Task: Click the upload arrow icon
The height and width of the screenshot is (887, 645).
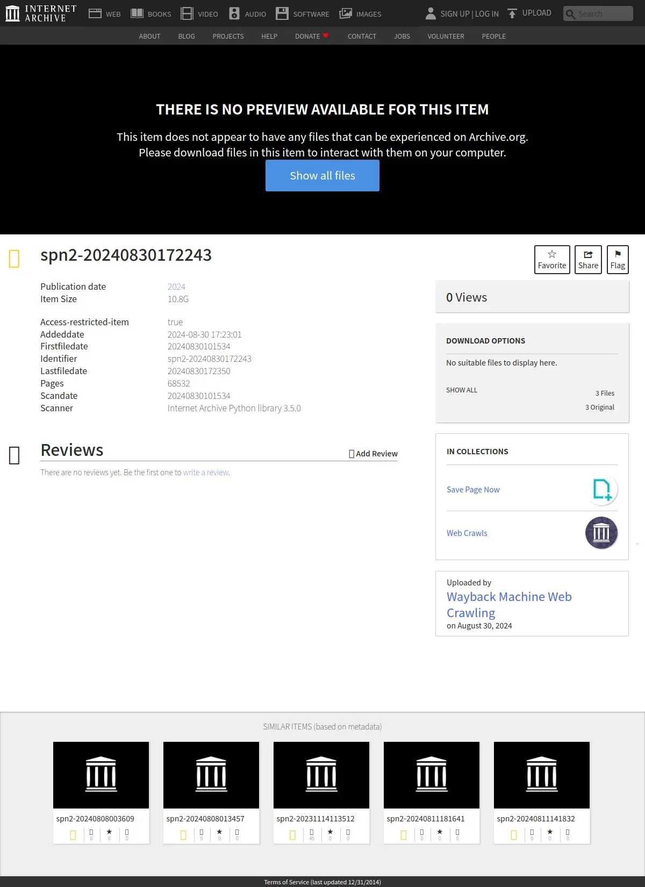Action: pos(512,13)
